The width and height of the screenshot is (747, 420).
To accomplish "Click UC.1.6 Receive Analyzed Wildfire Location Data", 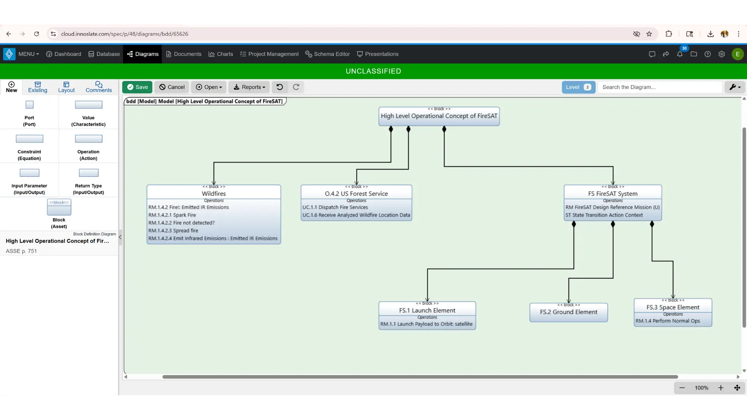I will pos(356,215).
